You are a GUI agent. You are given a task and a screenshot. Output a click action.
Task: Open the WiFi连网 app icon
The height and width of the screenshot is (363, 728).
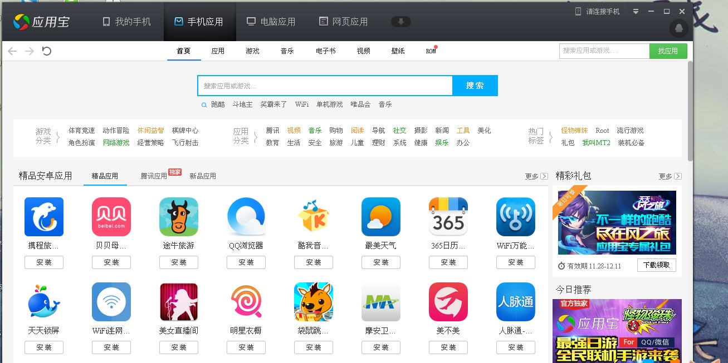tap(111, 302)
